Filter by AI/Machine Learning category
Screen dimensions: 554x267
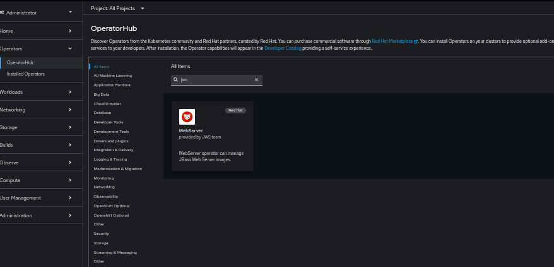click(x=112, y=76)
